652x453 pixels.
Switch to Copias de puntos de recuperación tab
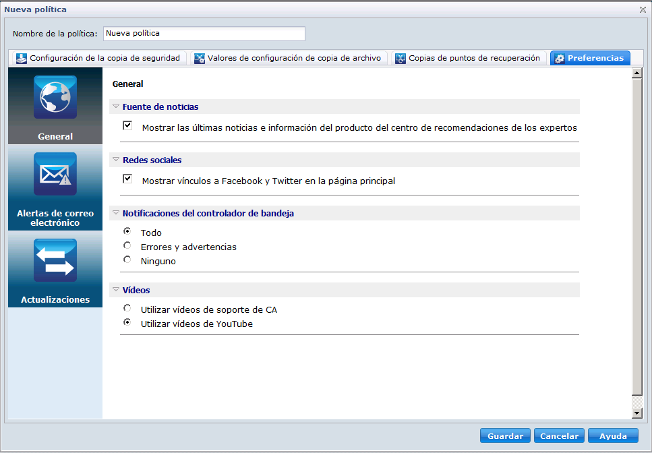point(474,59)
